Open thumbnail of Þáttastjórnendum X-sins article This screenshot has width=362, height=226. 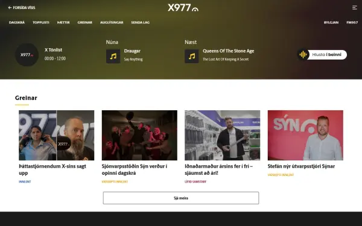[x=57, y=135]
